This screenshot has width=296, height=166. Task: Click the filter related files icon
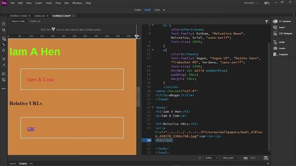click(266, 22)
